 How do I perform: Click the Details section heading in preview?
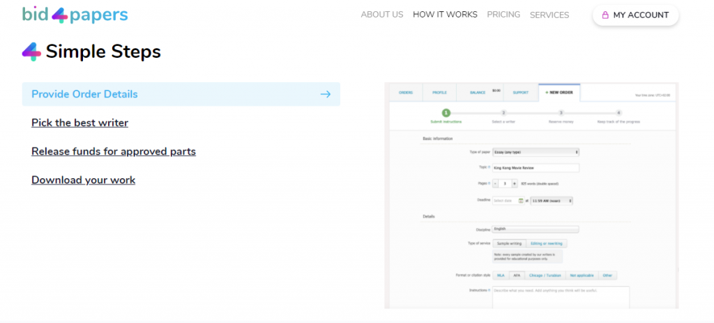(429, 216)
